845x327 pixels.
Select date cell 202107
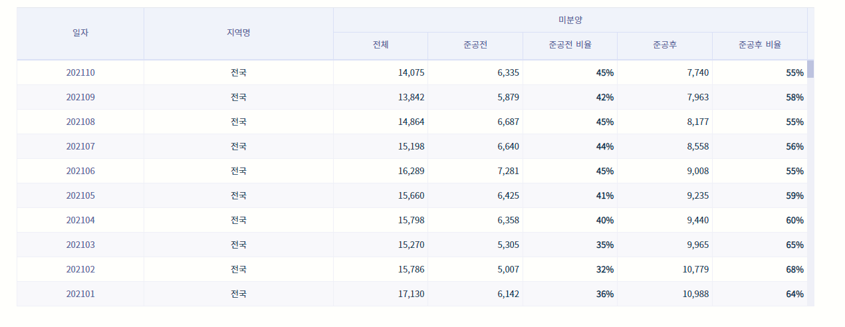pos(80,146)
